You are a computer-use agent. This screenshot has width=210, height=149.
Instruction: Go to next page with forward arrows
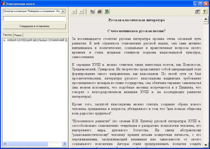tap(81, 12)
